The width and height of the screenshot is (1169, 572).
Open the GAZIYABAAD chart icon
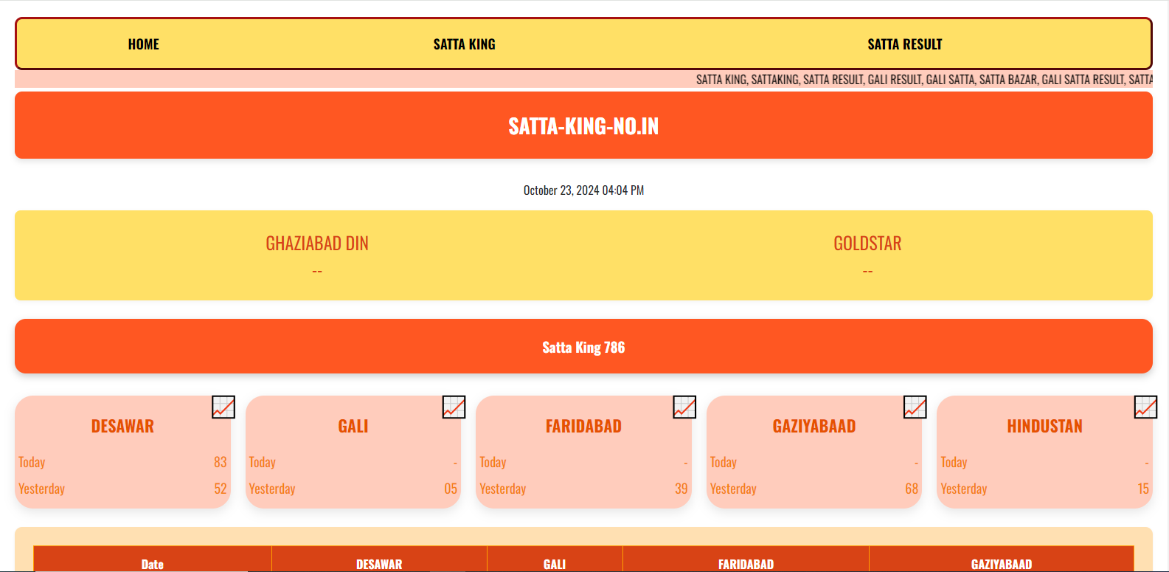915,407
